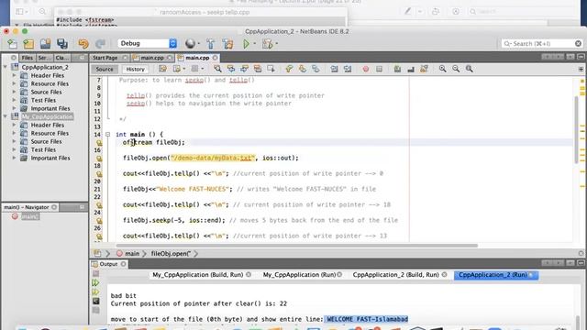Click the Find Selection magnifier icon in editor toolbar
The width and height of the screenshot is (587, 330).
pyautogui.click(x=217, y=69)
